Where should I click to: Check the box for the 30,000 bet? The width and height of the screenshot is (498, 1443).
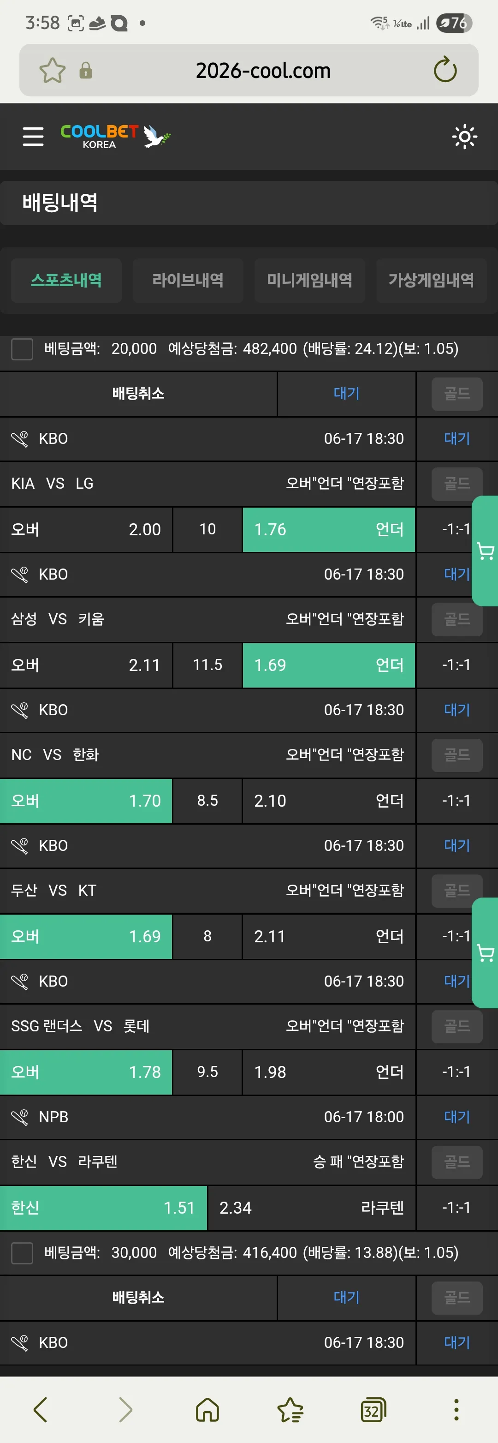(23, 1253)
